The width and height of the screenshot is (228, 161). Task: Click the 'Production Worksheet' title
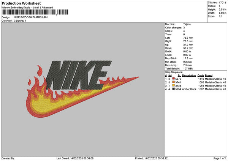coord(21,3)
